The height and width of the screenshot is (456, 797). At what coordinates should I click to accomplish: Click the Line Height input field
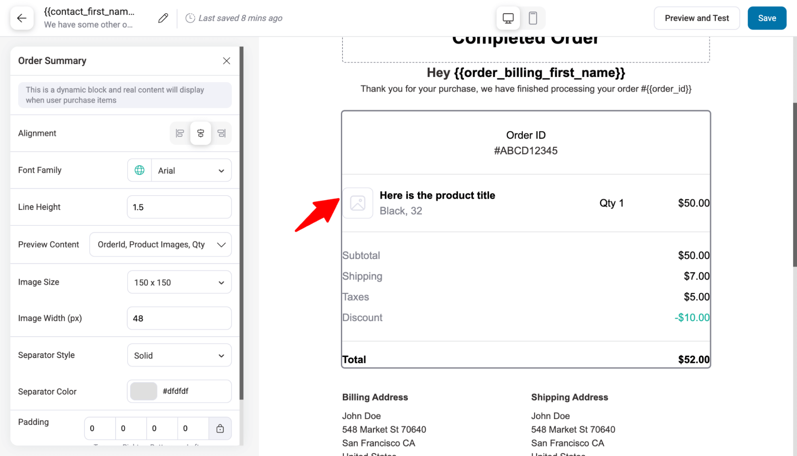coord(179,207)
